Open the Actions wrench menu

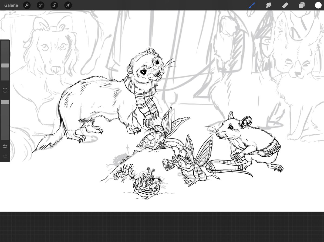point(27,5)
